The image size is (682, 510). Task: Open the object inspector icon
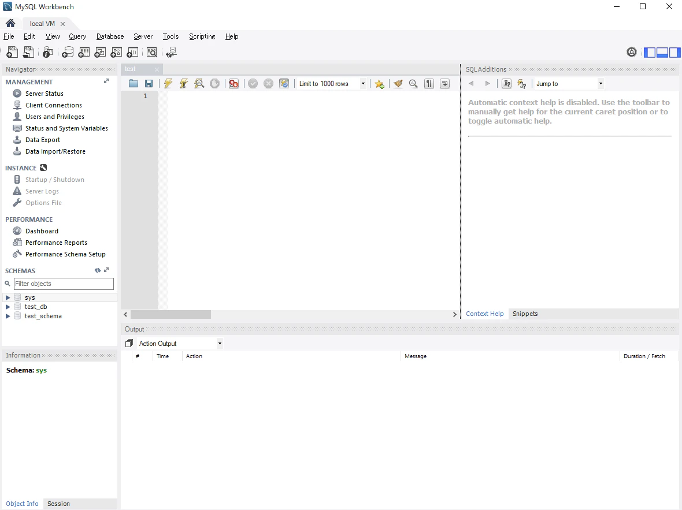48,52
